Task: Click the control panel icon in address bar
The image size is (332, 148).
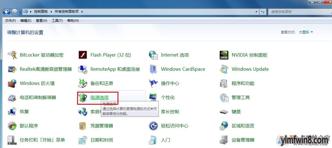Action: pos(26,12)
